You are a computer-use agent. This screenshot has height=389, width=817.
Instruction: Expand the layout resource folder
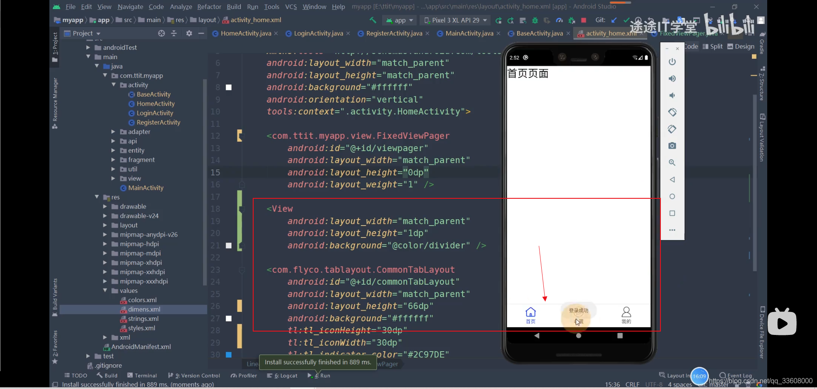click(105, 225)
